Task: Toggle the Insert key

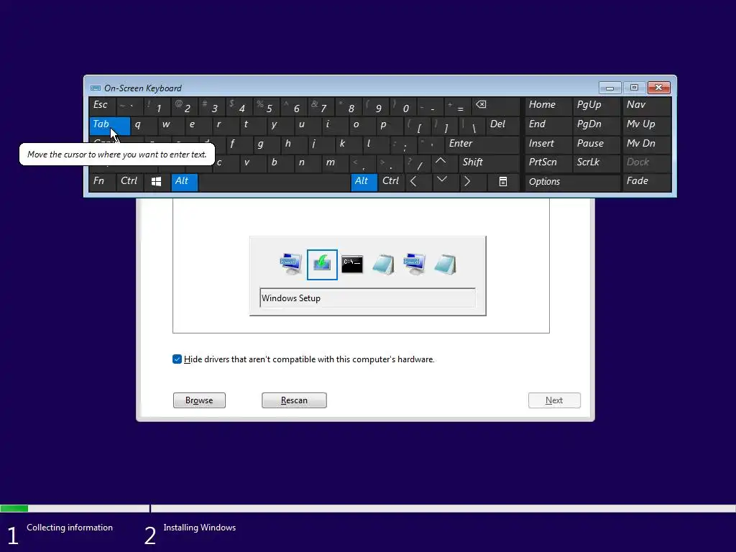Action: pyautogui.click(x=547, y=144)
